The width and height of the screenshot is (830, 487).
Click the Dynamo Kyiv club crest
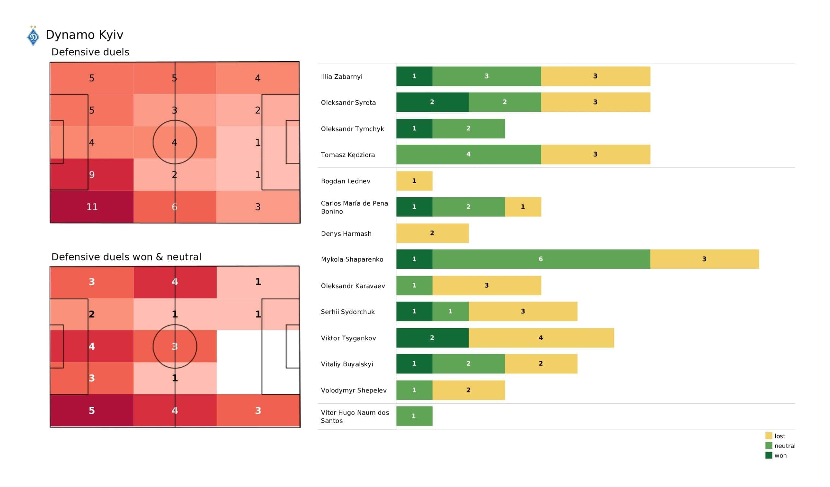[33, 36]
